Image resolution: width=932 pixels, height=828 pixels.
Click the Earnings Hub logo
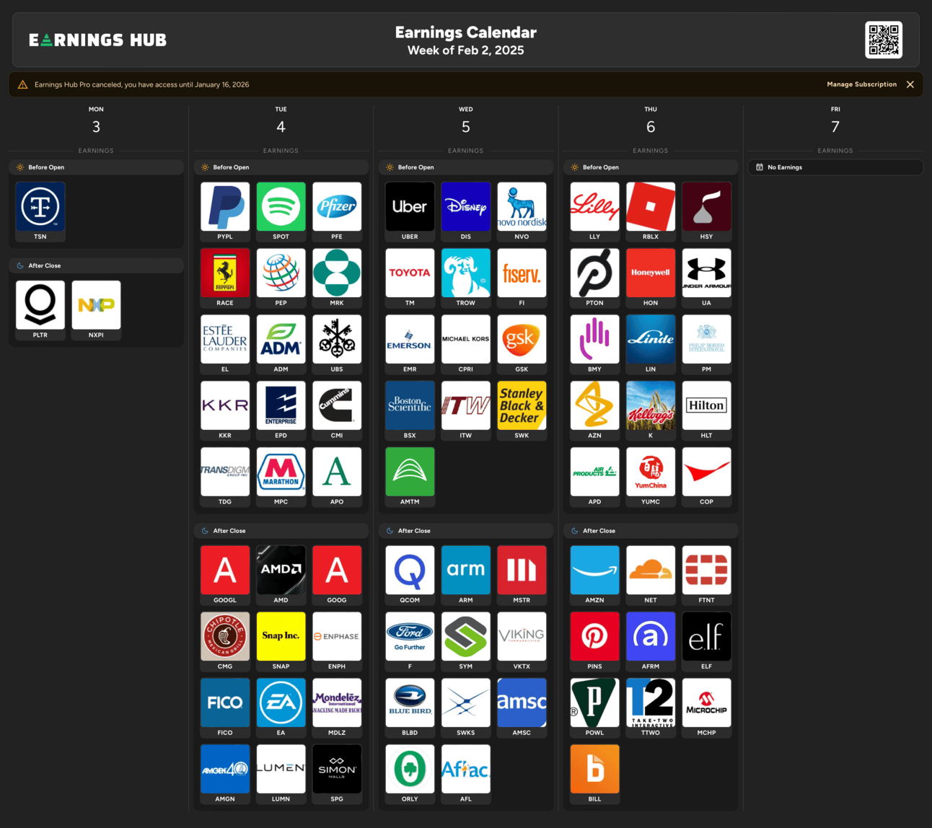[98, 40]
